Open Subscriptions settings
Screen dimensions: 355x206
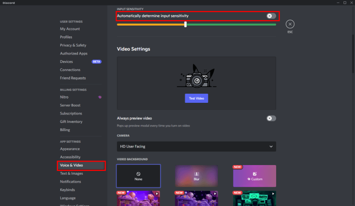click(71, 113)
